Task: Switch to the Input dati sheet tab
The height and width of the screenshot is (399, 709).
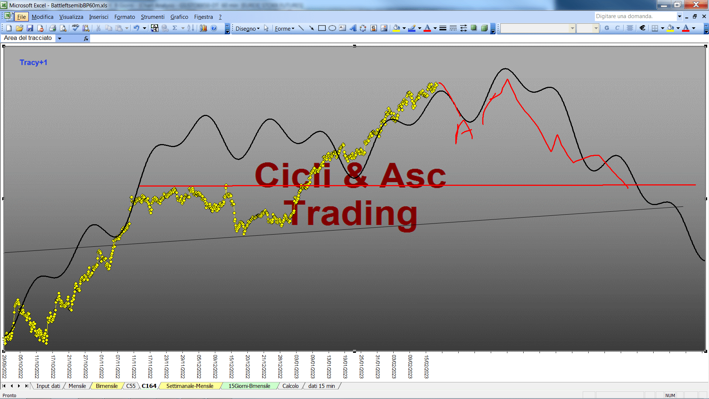Action: click(x=48, y=386)
